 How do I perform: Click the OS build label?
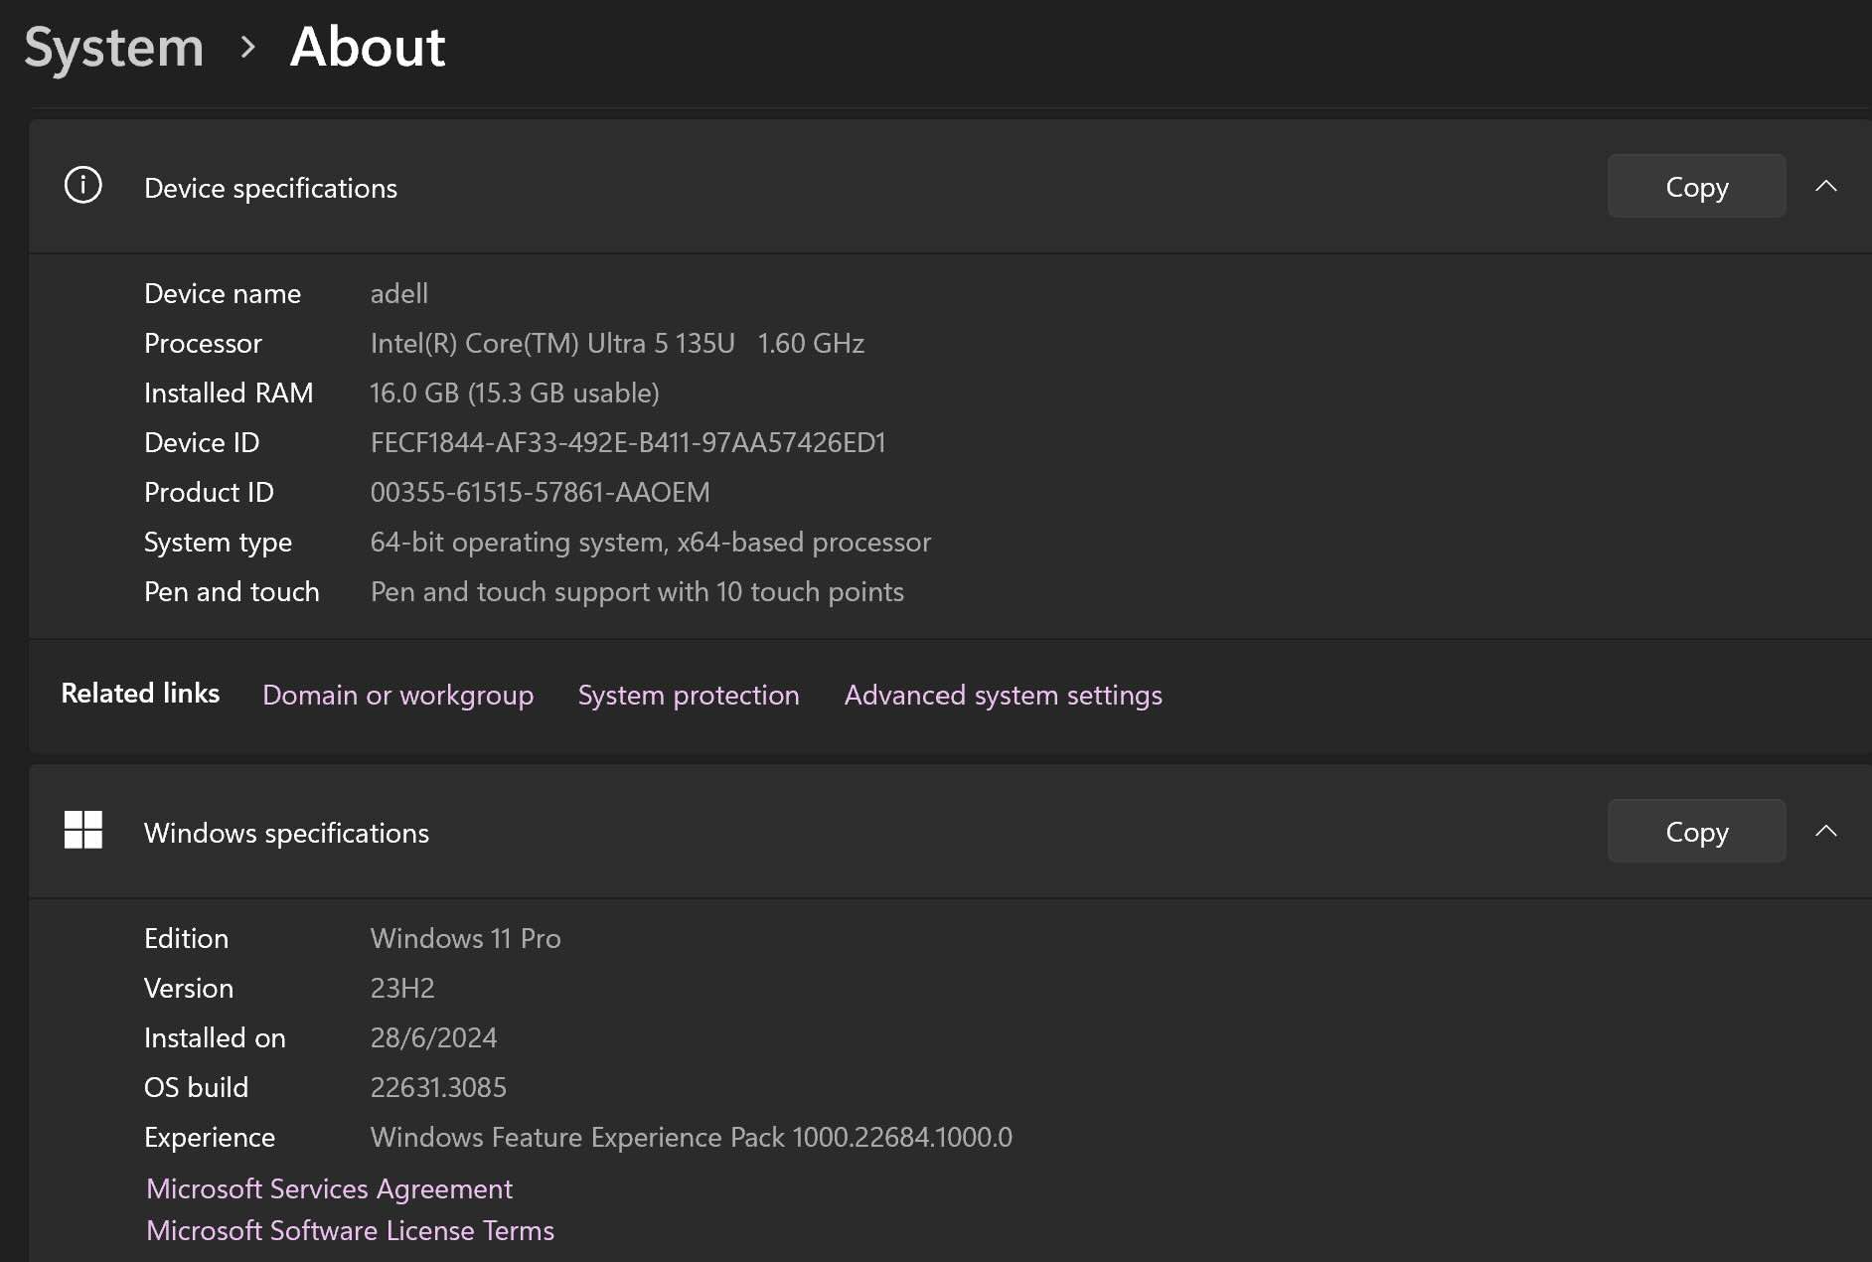pos(196,1087)
